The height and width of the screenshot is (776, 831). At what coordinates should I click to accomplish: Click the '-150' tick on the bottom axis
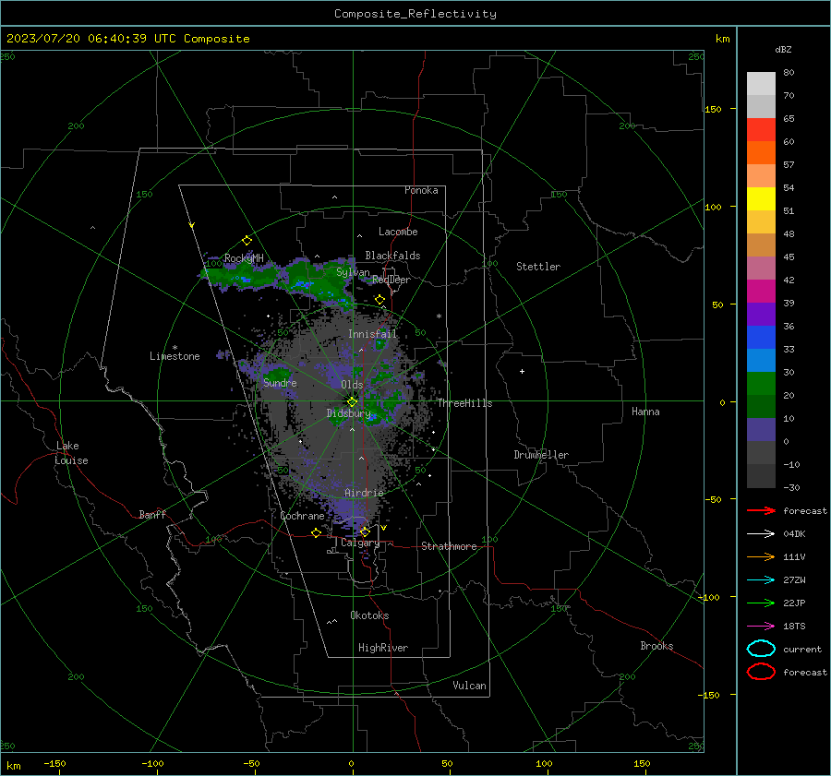pyautogui.click(x=54, y=764)
